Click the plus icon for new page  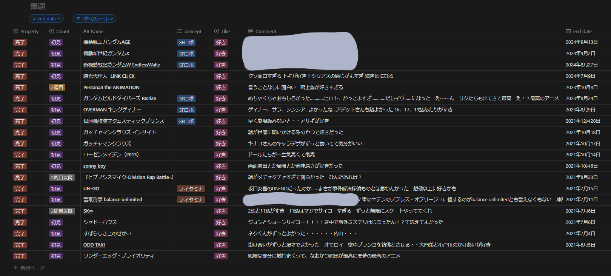coord(15,268)
